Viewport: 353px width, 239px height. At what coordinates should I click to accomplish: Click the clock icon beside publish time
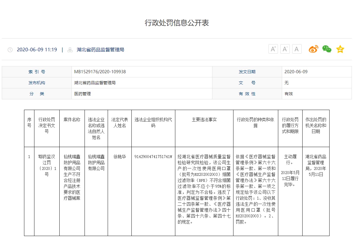pyautogui.click(x=10, y=50)
